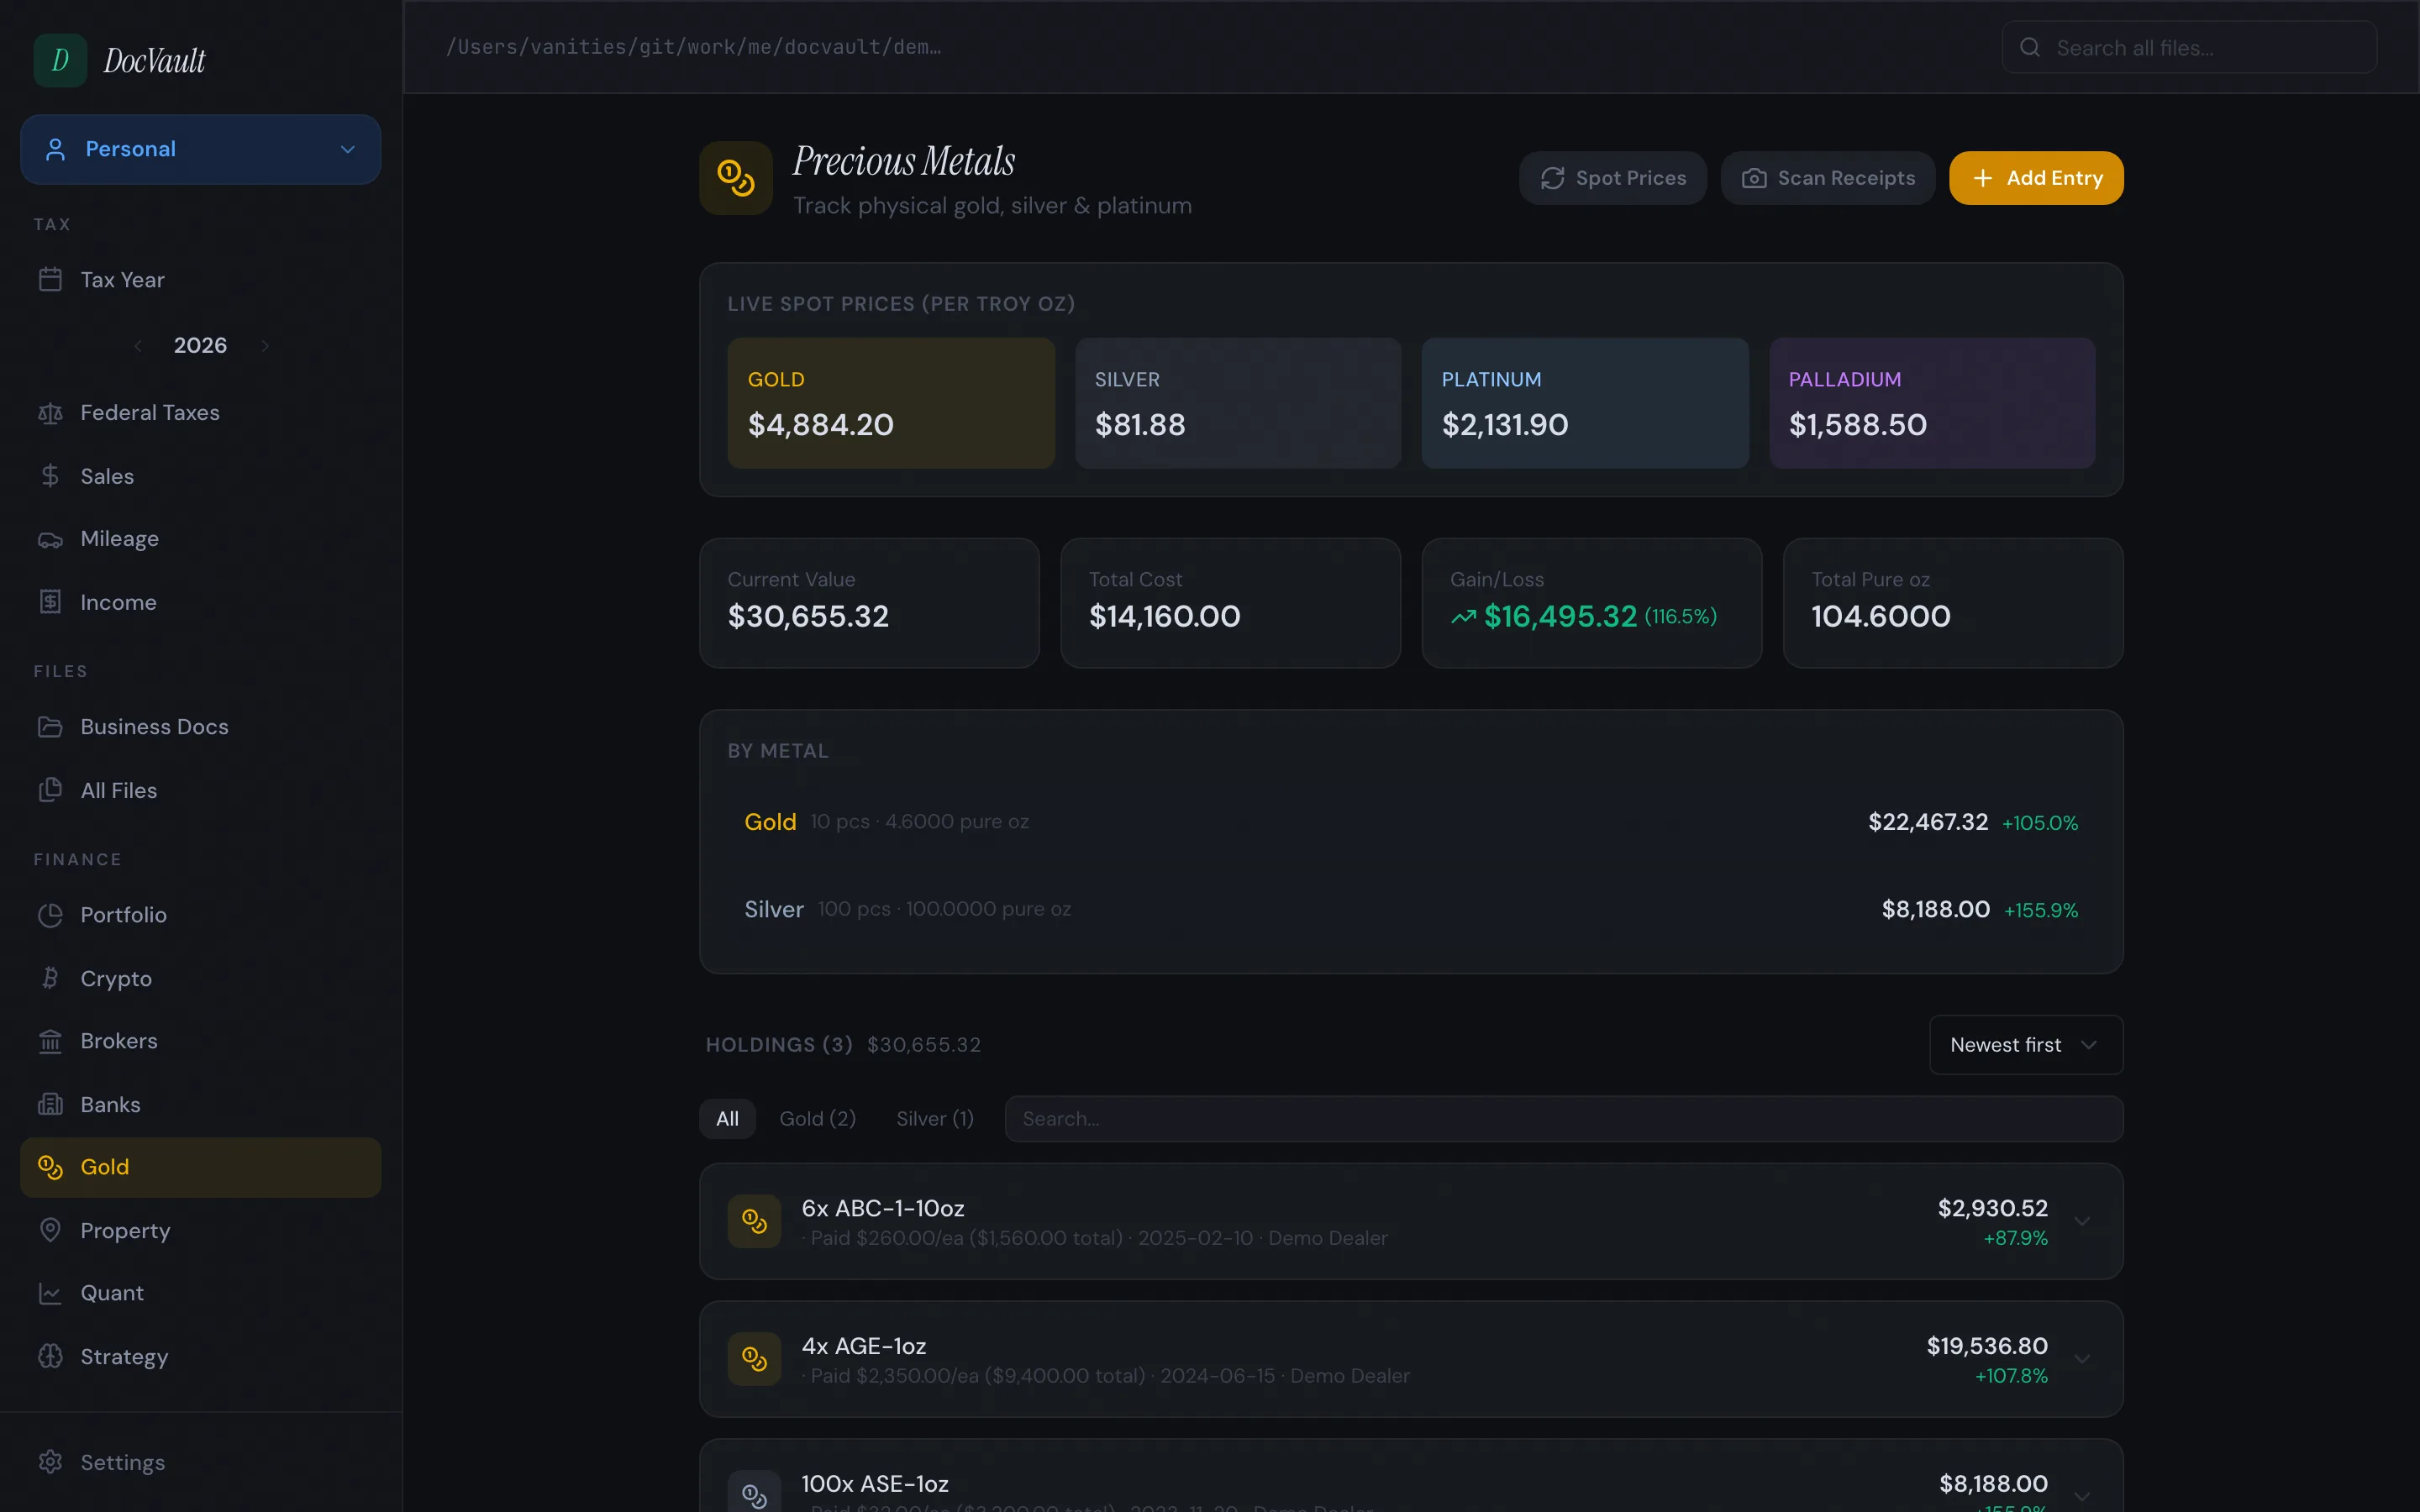The image size is (2420, 1512).
Task: Focus the holdings Search field
Action: [x=1564, y=1118]
